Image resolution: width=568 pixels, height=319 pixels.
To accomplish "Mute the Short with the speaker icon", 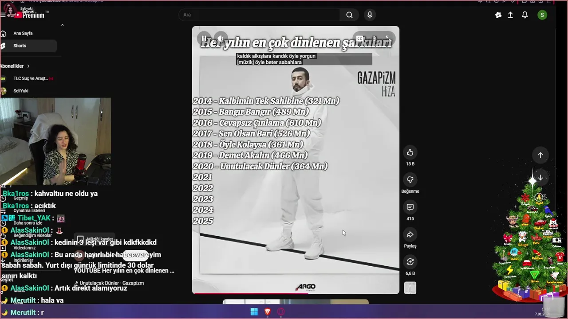I will tap(221, 38).
